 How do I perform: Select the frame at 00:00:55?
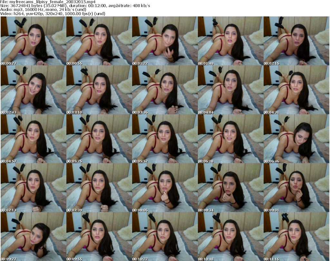pos(99,41)
